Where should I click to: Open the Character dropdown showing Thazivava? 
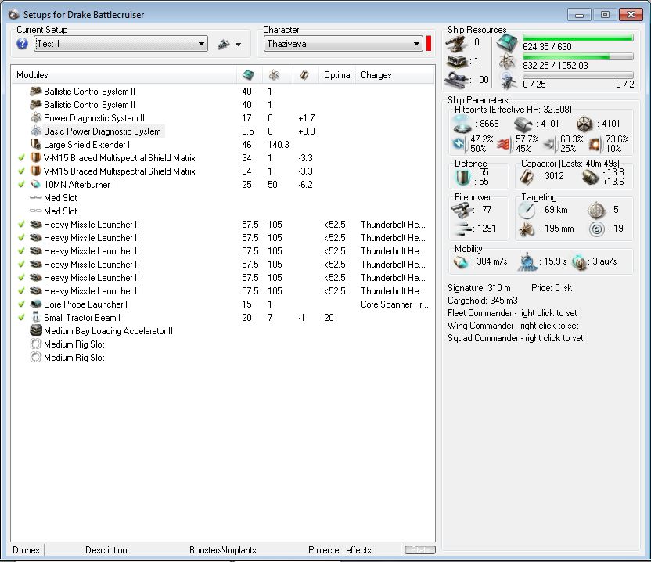click(343, 44)
